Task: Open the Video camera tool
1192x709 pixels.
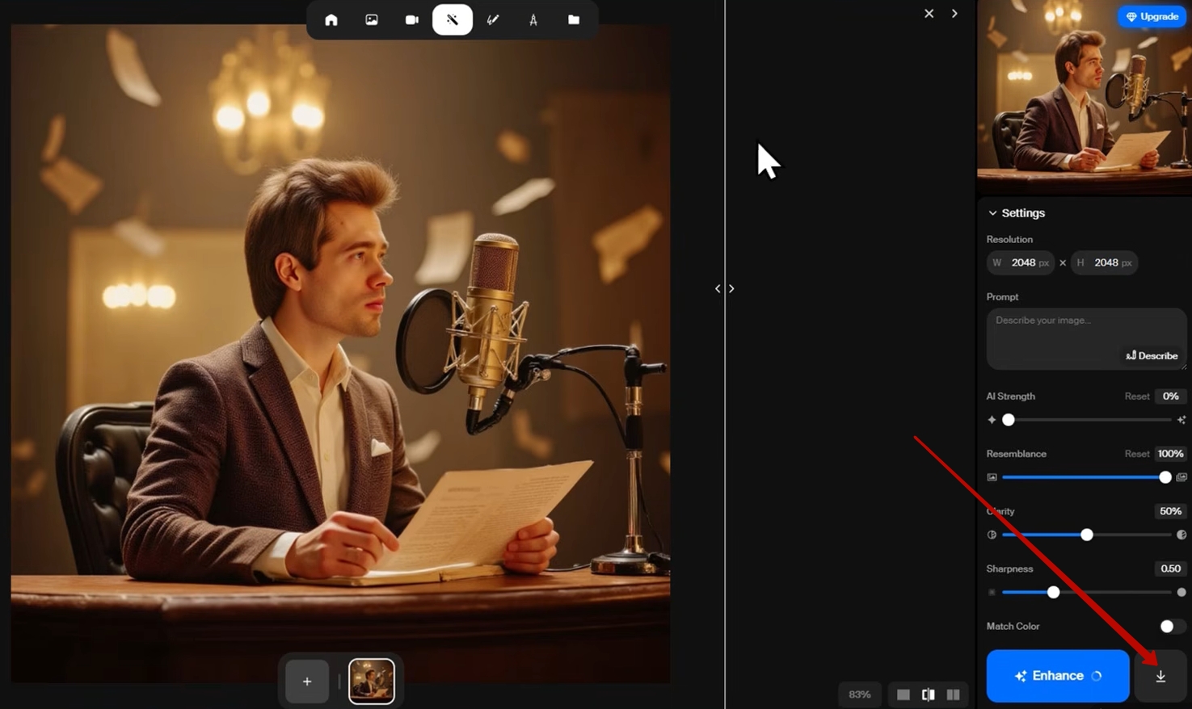Action: (412, 20)
